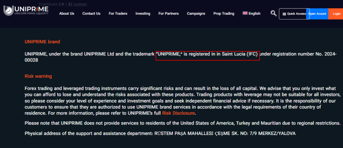Expand the English language selector
This screenshot has width=343, height=148.
click(251, 13)
